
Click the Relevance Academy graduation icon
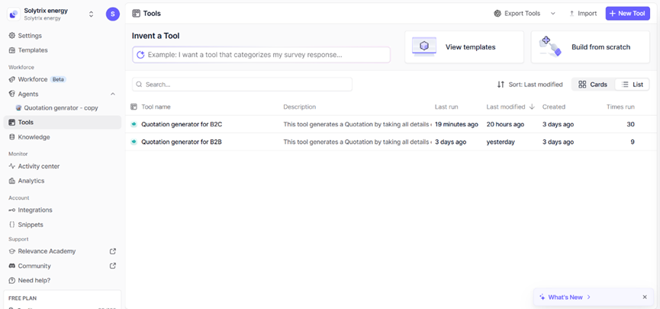point(12,251)
